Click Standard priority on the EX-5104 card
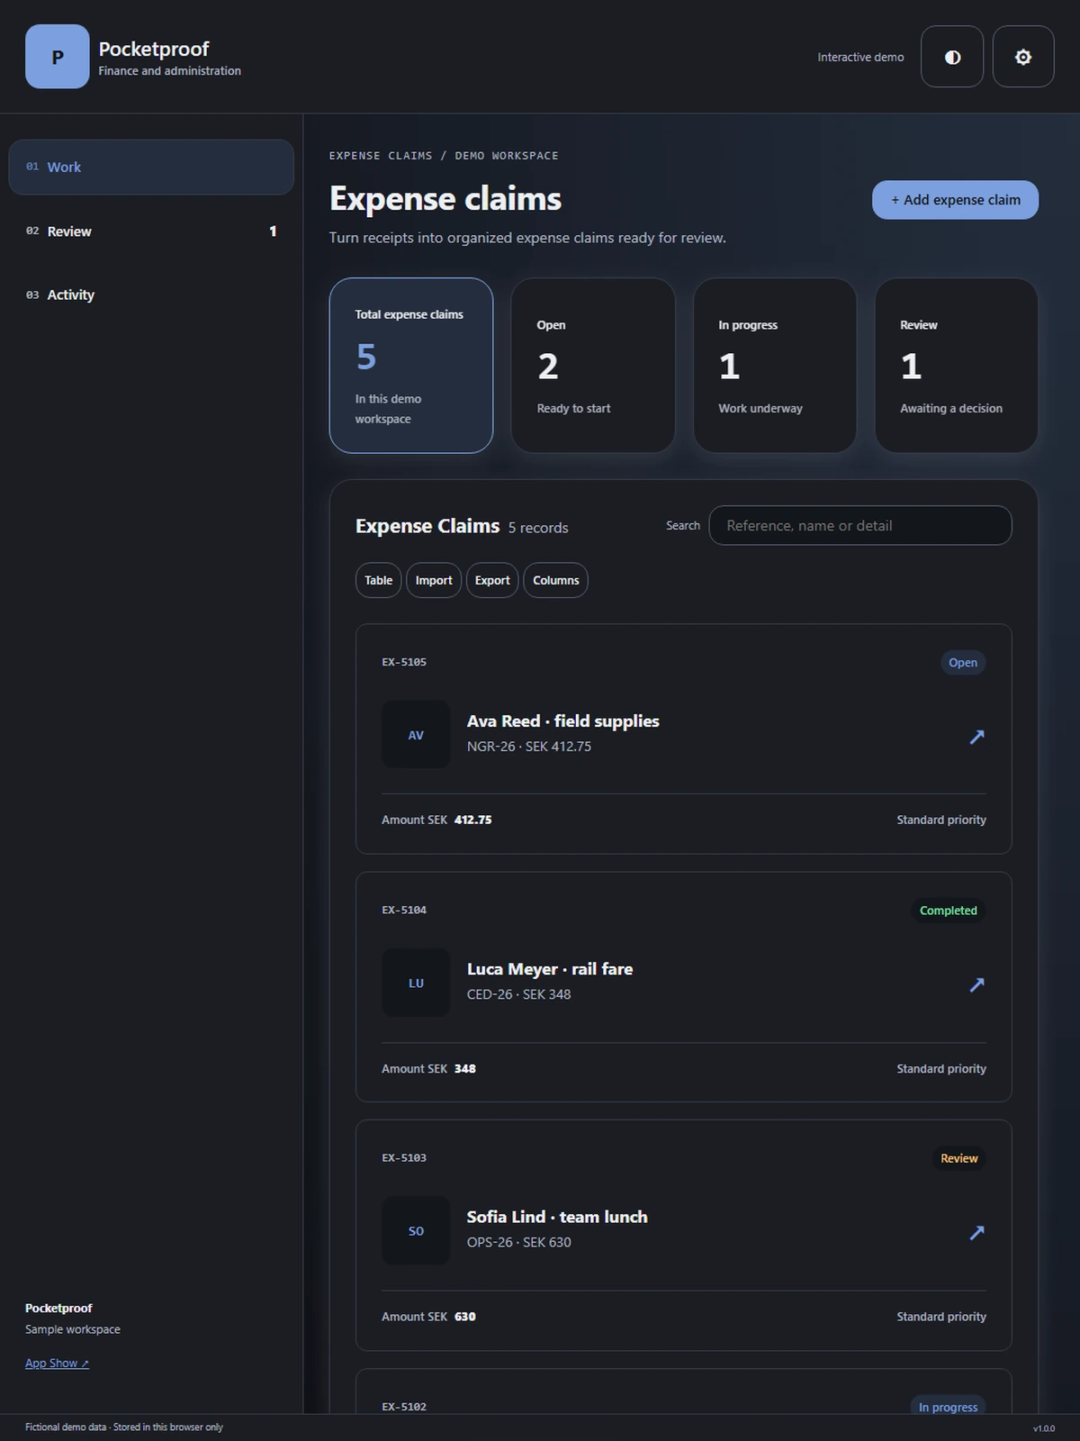 941,1068
